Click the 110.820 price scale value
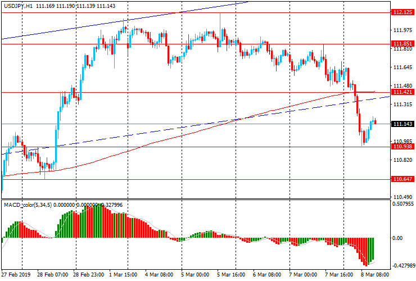Screen dimensions: 416x281 403,160
